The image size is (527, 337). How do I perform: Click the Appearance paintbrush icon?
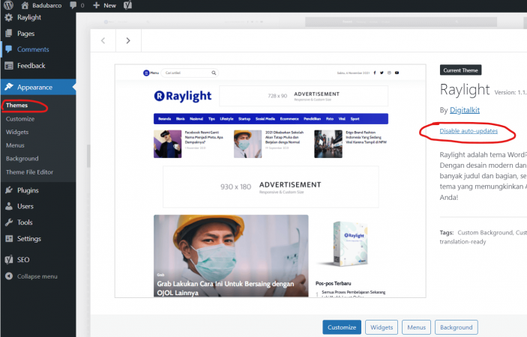pos(9,87)
